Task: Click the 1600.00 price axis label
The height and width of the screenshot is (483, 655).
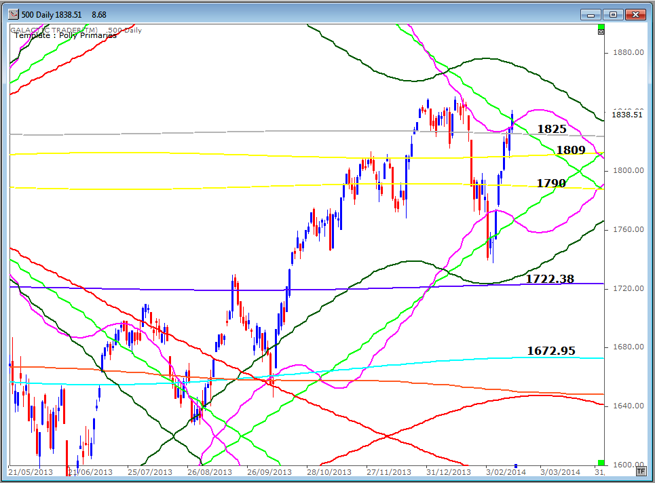Action: 629,465
